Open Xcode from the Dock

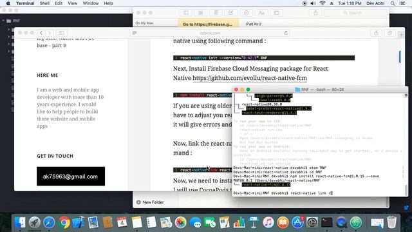79,222
